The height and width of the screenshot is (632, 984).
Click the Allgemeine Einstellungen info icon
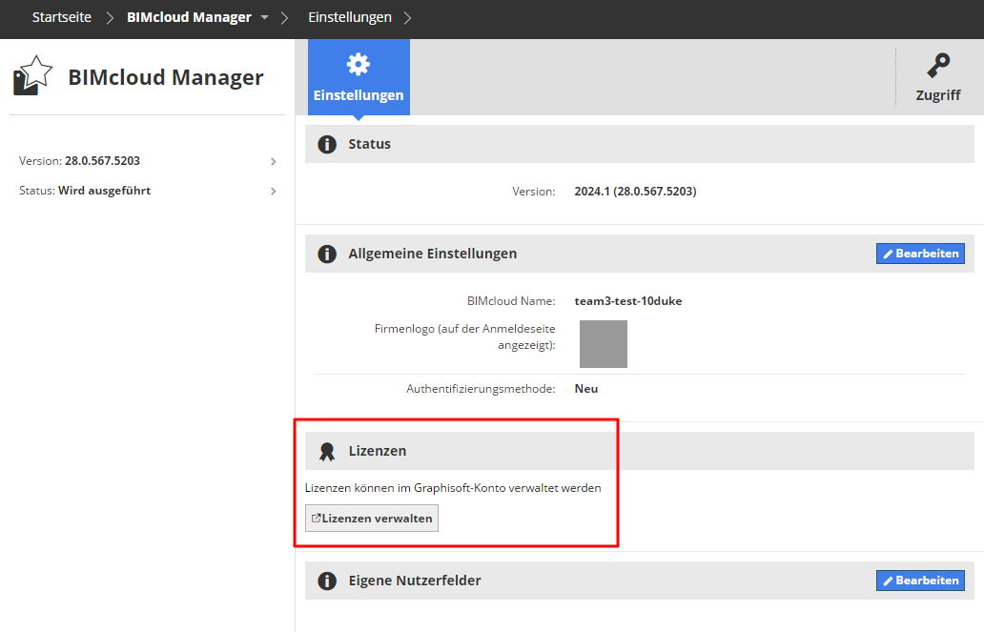(x=327, y=254)
